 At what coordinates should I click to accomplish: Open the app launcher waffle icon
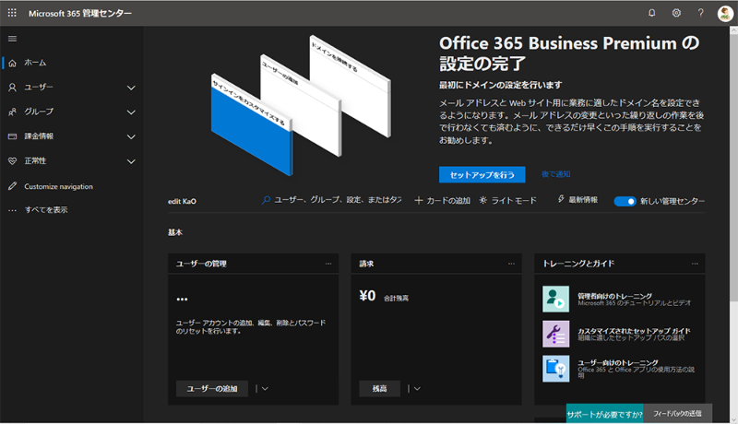coord(12,13)
